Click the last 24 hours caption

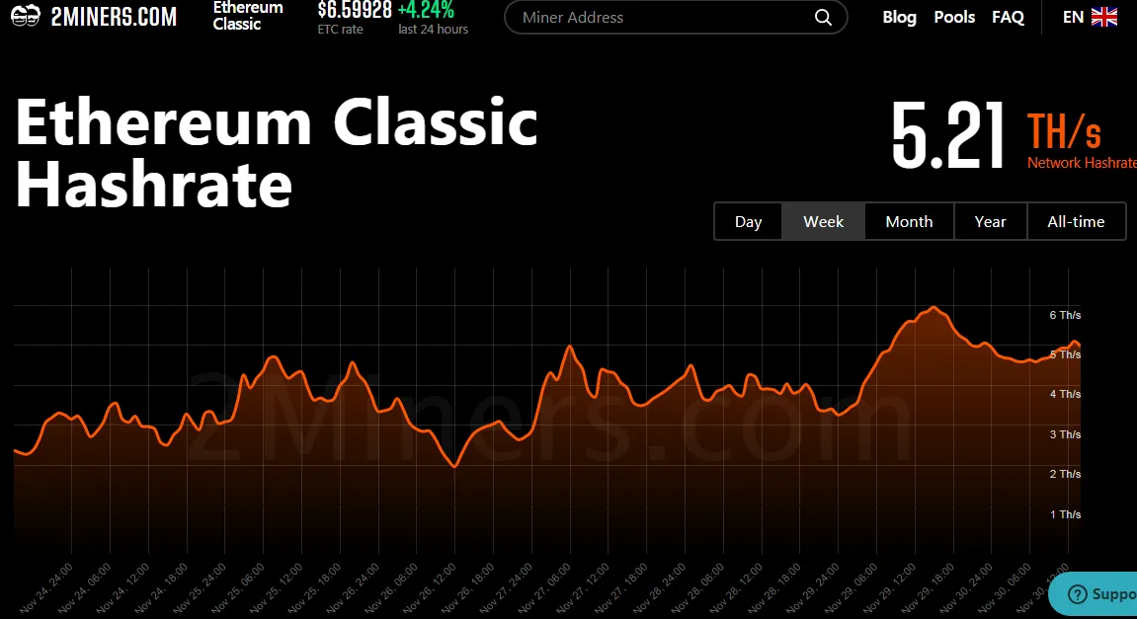[x=433, y=29]
